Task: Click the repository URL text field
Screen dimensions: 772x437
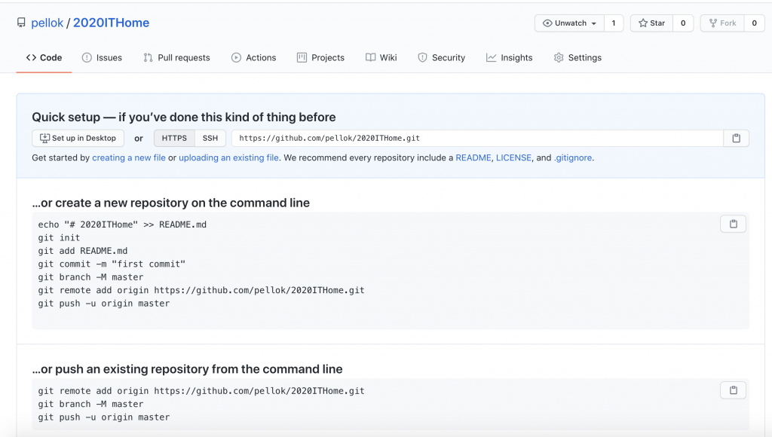Action: coord(476,138)
